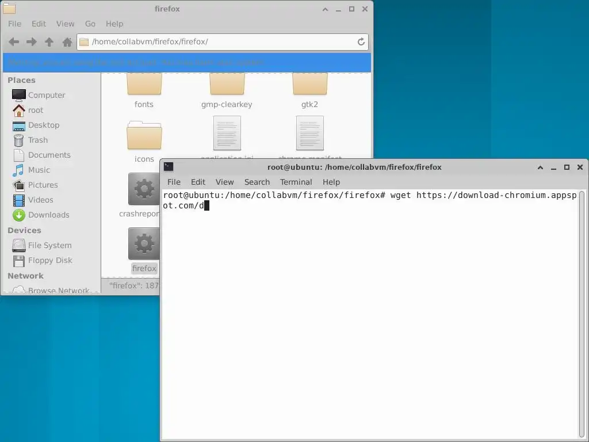This screenshot has height=442, width=589.
Task: Open root home folder in sidebar
Action: tap(28, 110)
